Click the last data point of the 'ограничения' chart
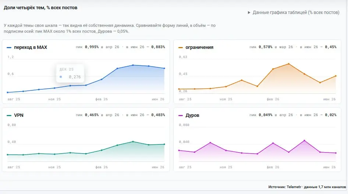 [x=336, y=76]
